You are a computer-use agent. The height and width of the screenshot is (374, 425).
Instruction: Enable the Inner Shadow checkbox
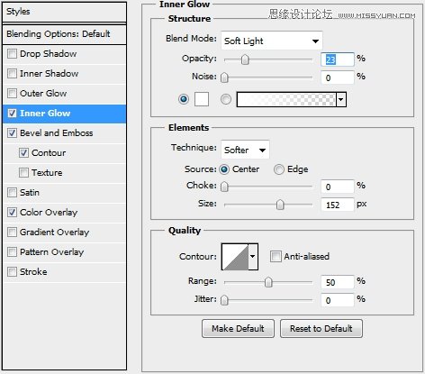click(12, 73)
